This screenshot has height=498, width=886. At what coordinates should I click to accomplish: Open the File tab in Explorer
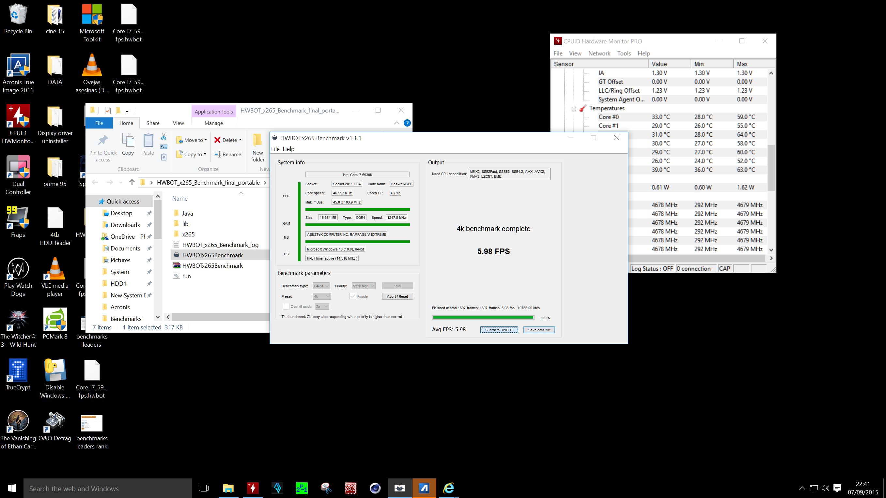pos(99,123)
